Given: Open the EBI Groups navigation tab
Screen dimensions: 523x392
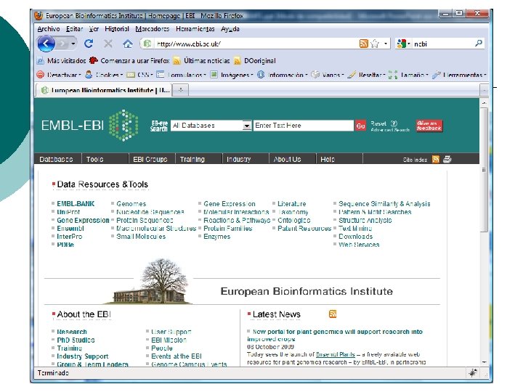Looking at the screenshot, I should [x=150, y=159].
